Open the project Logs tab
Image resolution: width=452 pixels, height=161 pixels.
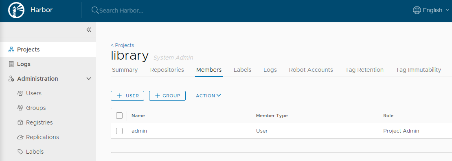pyautogui.click(x=270, y=70)
